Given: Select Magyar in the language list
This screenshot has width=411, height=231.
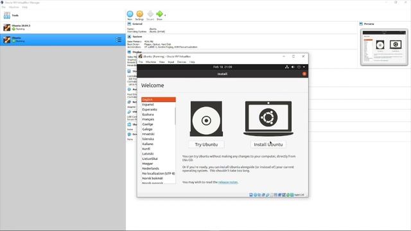Looking at the screenshot, I should pos(159,164).
